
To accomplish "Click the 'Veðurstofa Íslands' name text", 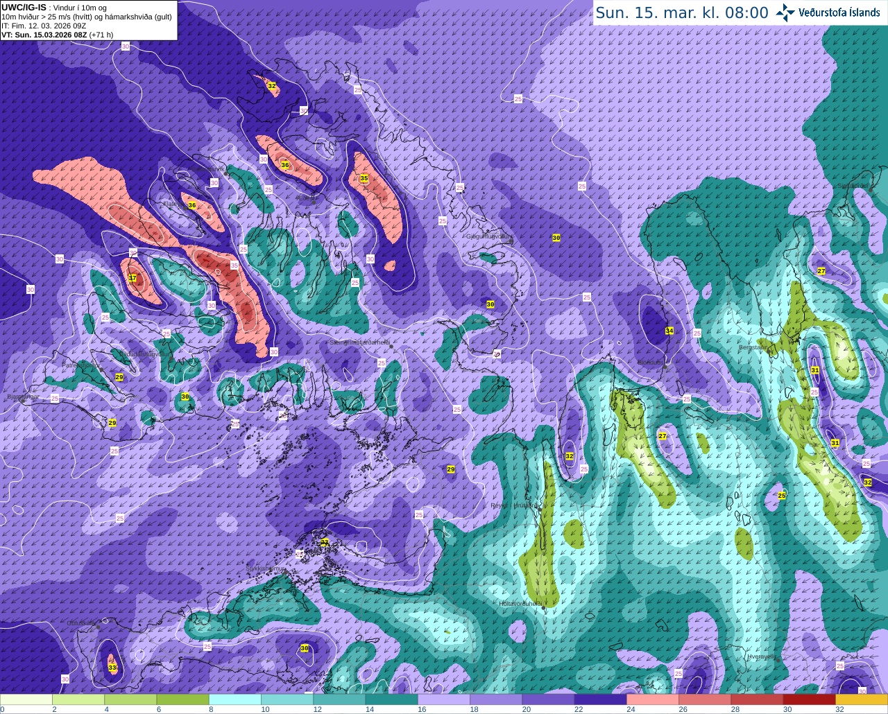I will pyautogui.click(x=839, y=12).
